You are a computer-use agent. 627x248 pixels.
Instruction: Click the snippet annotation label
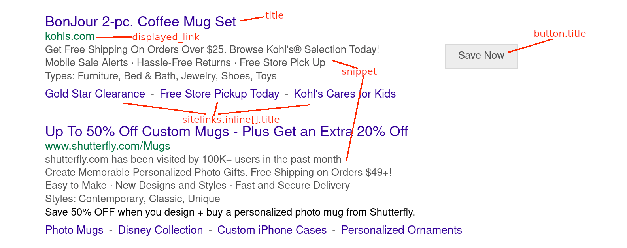(x=359, y=71)
